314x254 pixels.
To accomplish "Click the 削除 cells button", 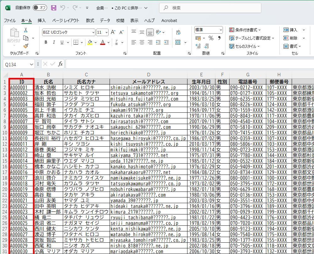I will tap(290, 38).
